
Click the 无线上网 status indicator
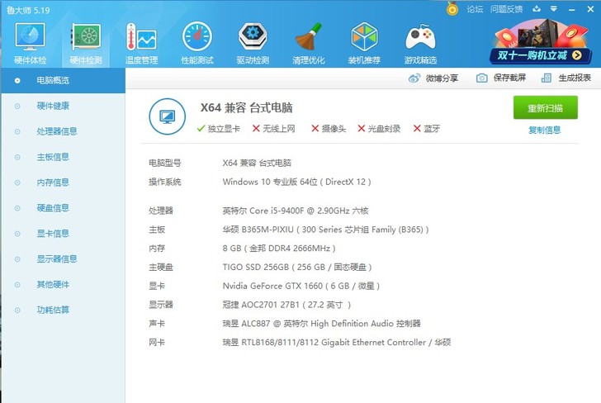pos(274,129)
